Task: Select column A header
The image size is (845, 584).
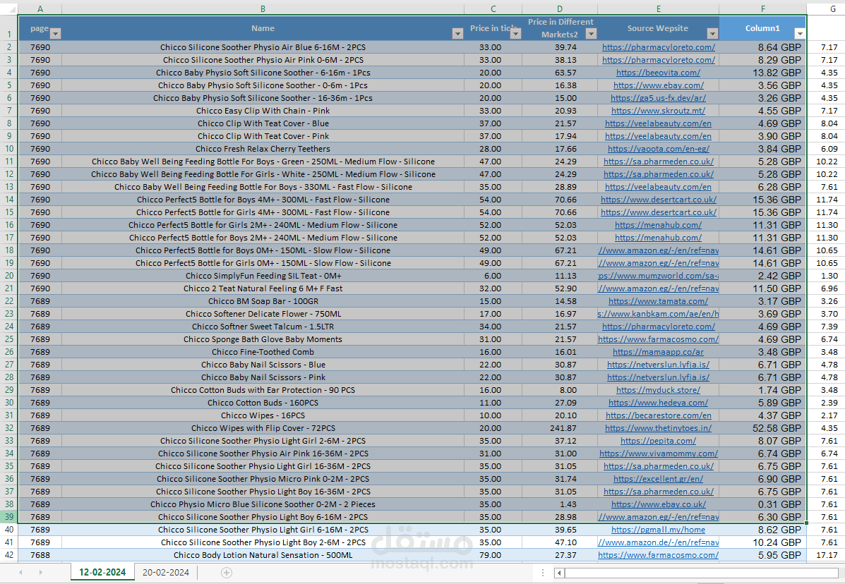Action: coord(40,8)
